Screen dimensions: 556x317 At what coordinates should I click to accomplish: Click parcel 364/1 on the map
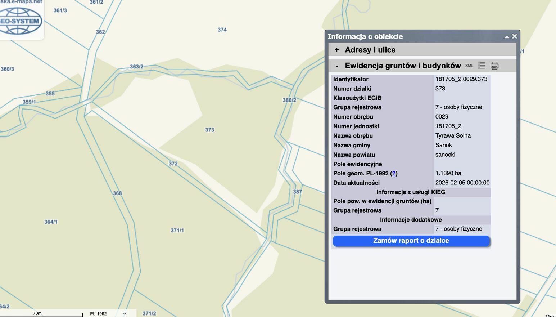click(51, 222)
